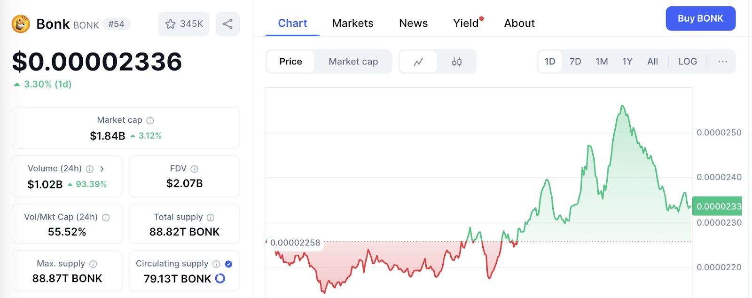
Task: Click Market cap info icon
Action: tap(150, 120)
